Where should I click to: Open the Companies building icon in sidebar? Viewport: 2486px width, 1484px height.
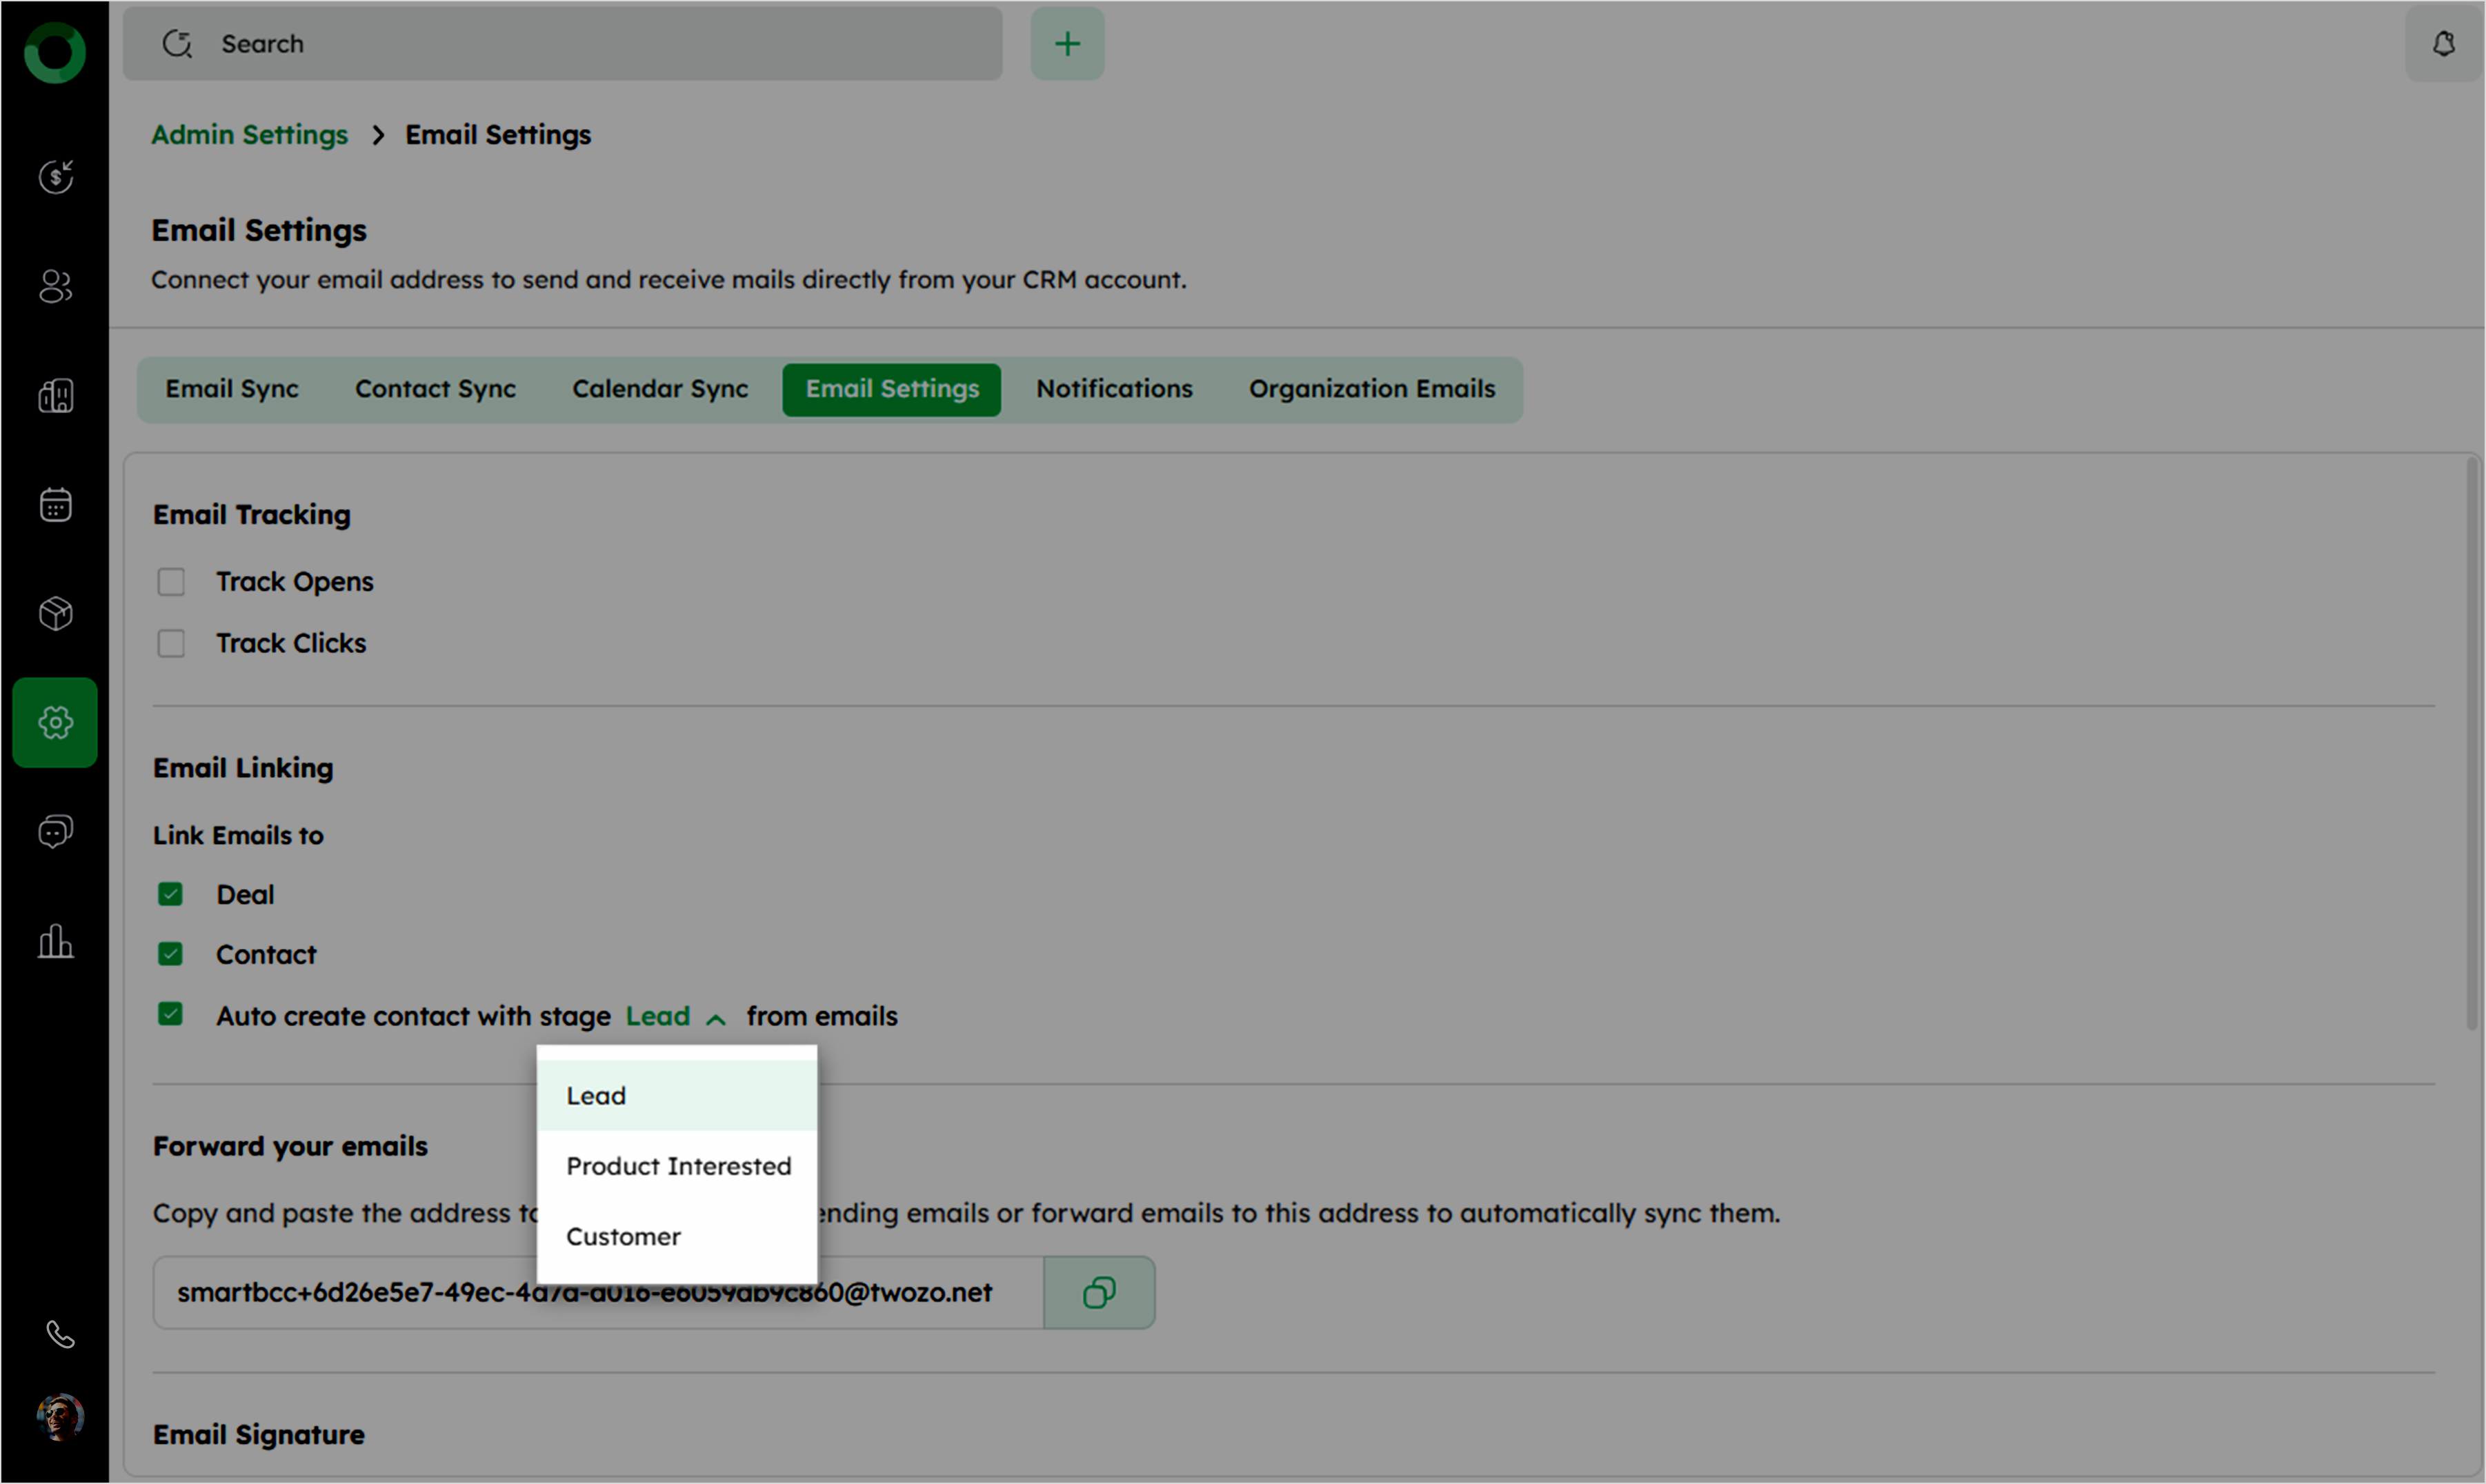tap(55, 396)
